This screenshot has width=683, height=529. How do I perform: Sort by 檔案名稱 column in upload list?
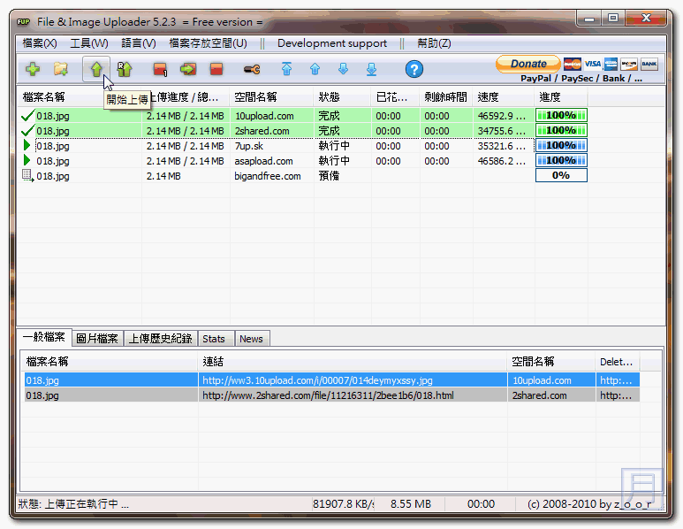61,97
